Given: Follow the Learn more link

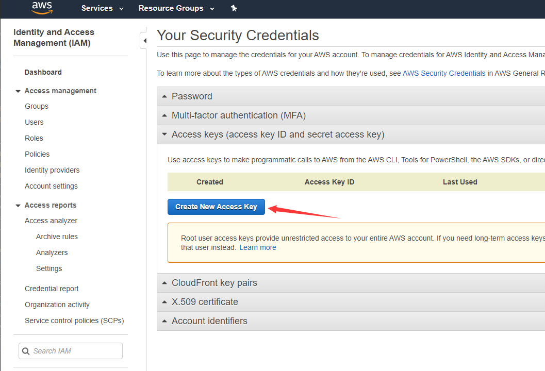Looking at the screenshot, I should pyautogui.click(x=258, y=247).
